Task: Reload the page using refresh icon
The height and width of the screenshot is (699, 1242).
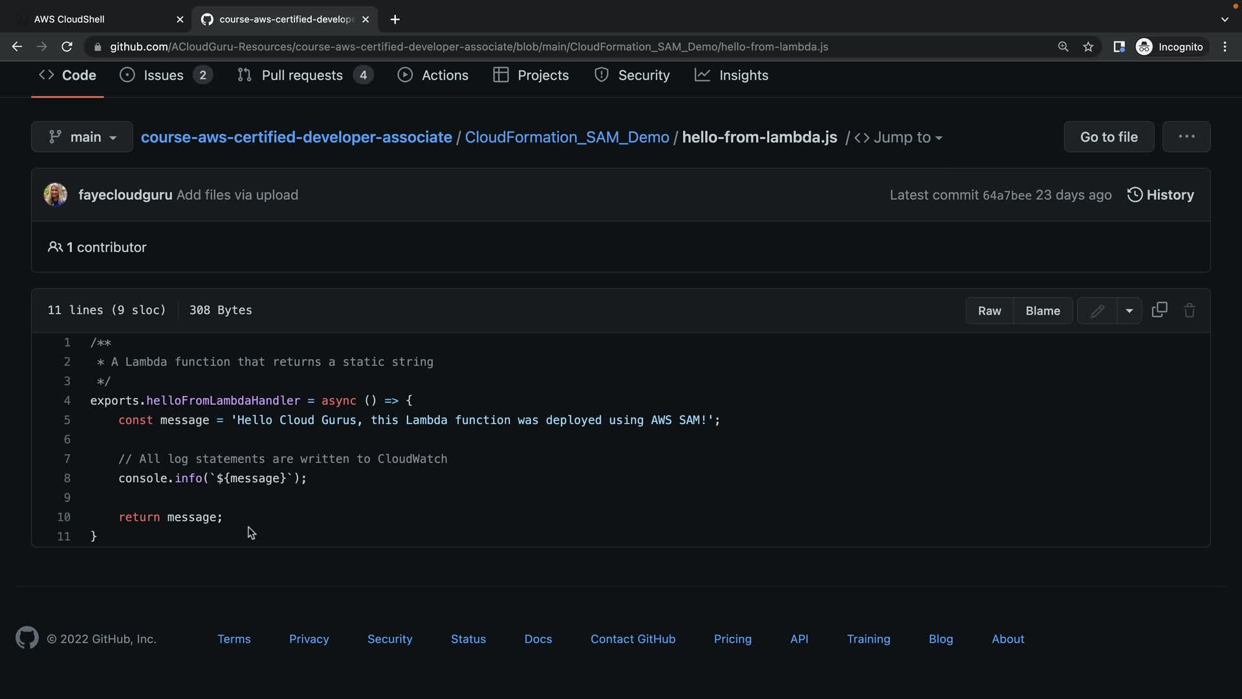Action: 67,47
